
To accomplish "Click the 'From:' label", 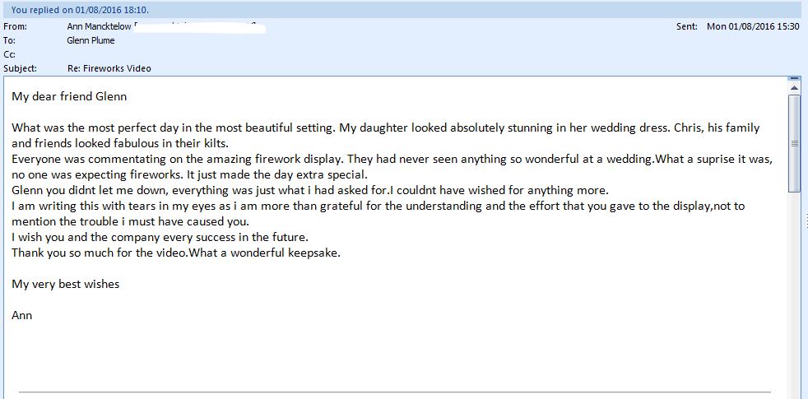I will point(15,27).
